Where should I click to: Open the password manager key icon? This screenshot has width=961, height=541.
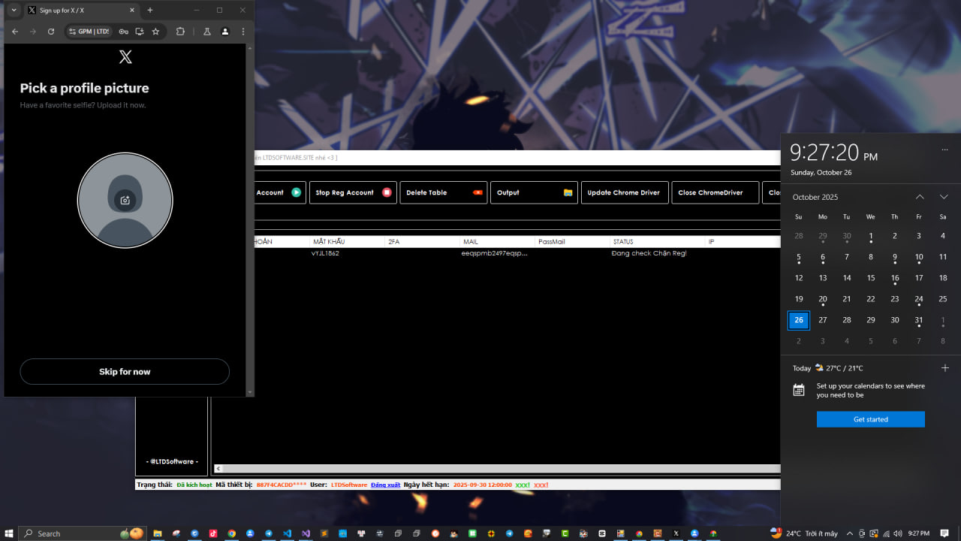click(x=123, y=32)
